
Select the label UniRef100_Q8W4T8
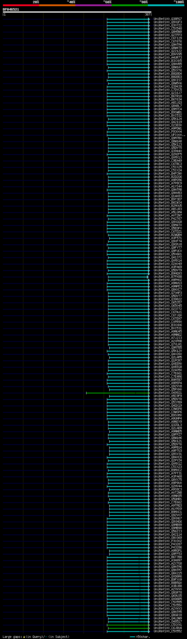point(168,48)
